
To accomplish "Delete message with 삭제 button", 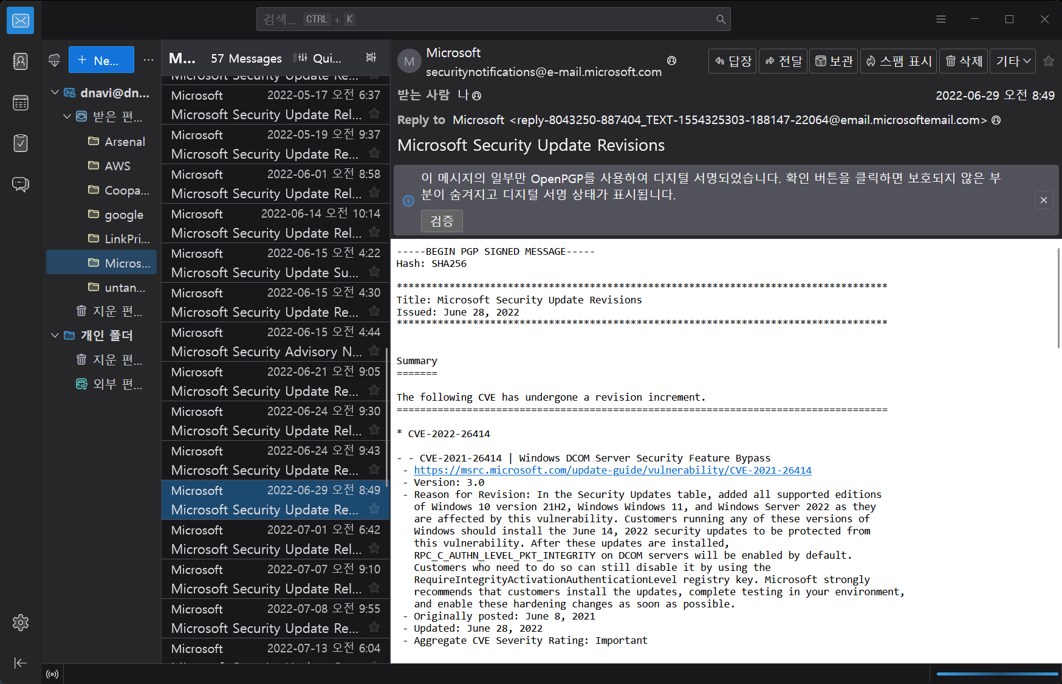I will click(964, 61).
